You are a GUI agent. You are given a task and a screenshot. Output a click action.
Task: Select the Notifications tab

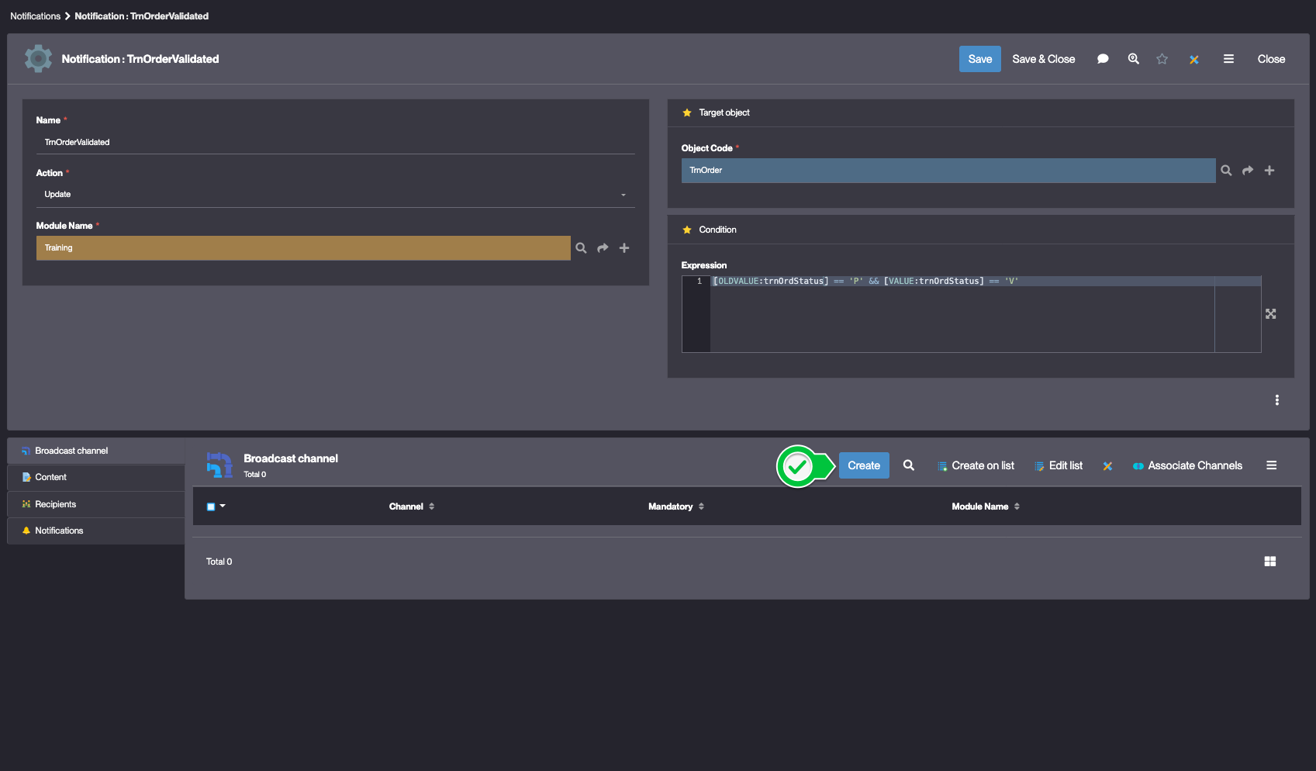tap(96, 531)
